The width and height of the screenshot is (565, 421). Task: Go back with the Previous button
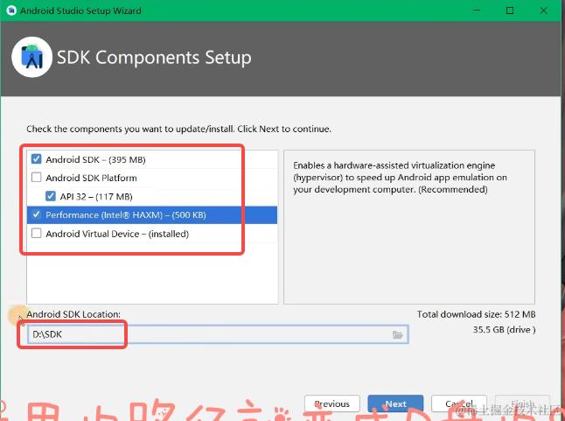(x=331, y=404)
